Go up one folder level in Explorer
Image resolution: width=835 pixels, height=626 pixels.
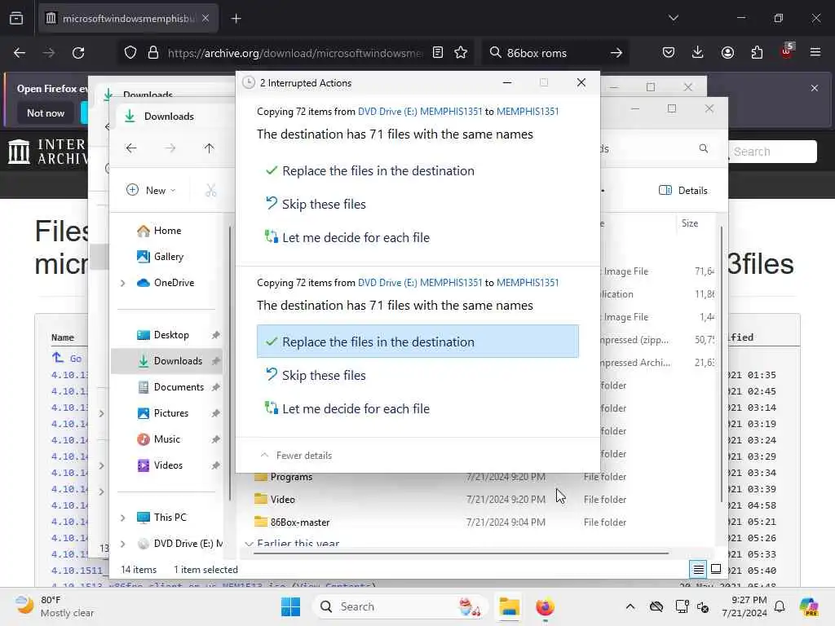pyautogui.click(x=209, y=148)
